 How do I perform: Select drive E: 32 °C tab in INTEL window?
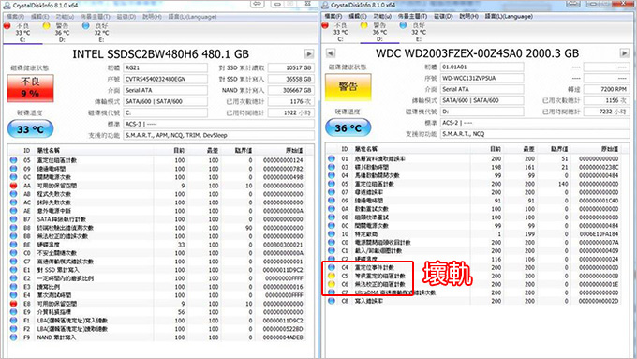click(x=101, y=33)
